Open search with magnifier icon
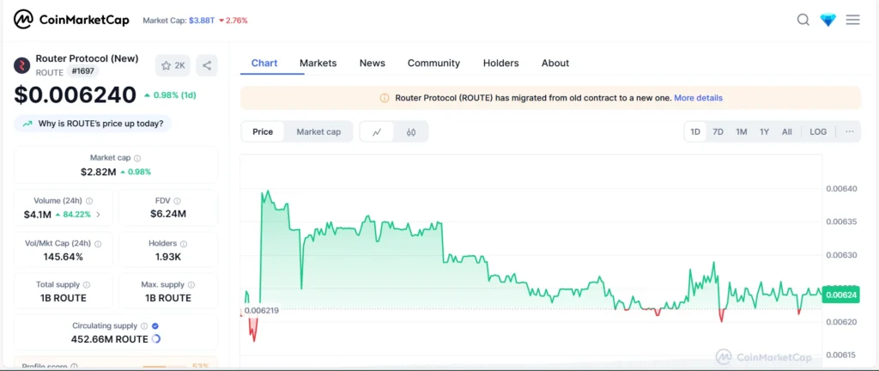This screenshot has height=371, width=879. tap(803, 20)
